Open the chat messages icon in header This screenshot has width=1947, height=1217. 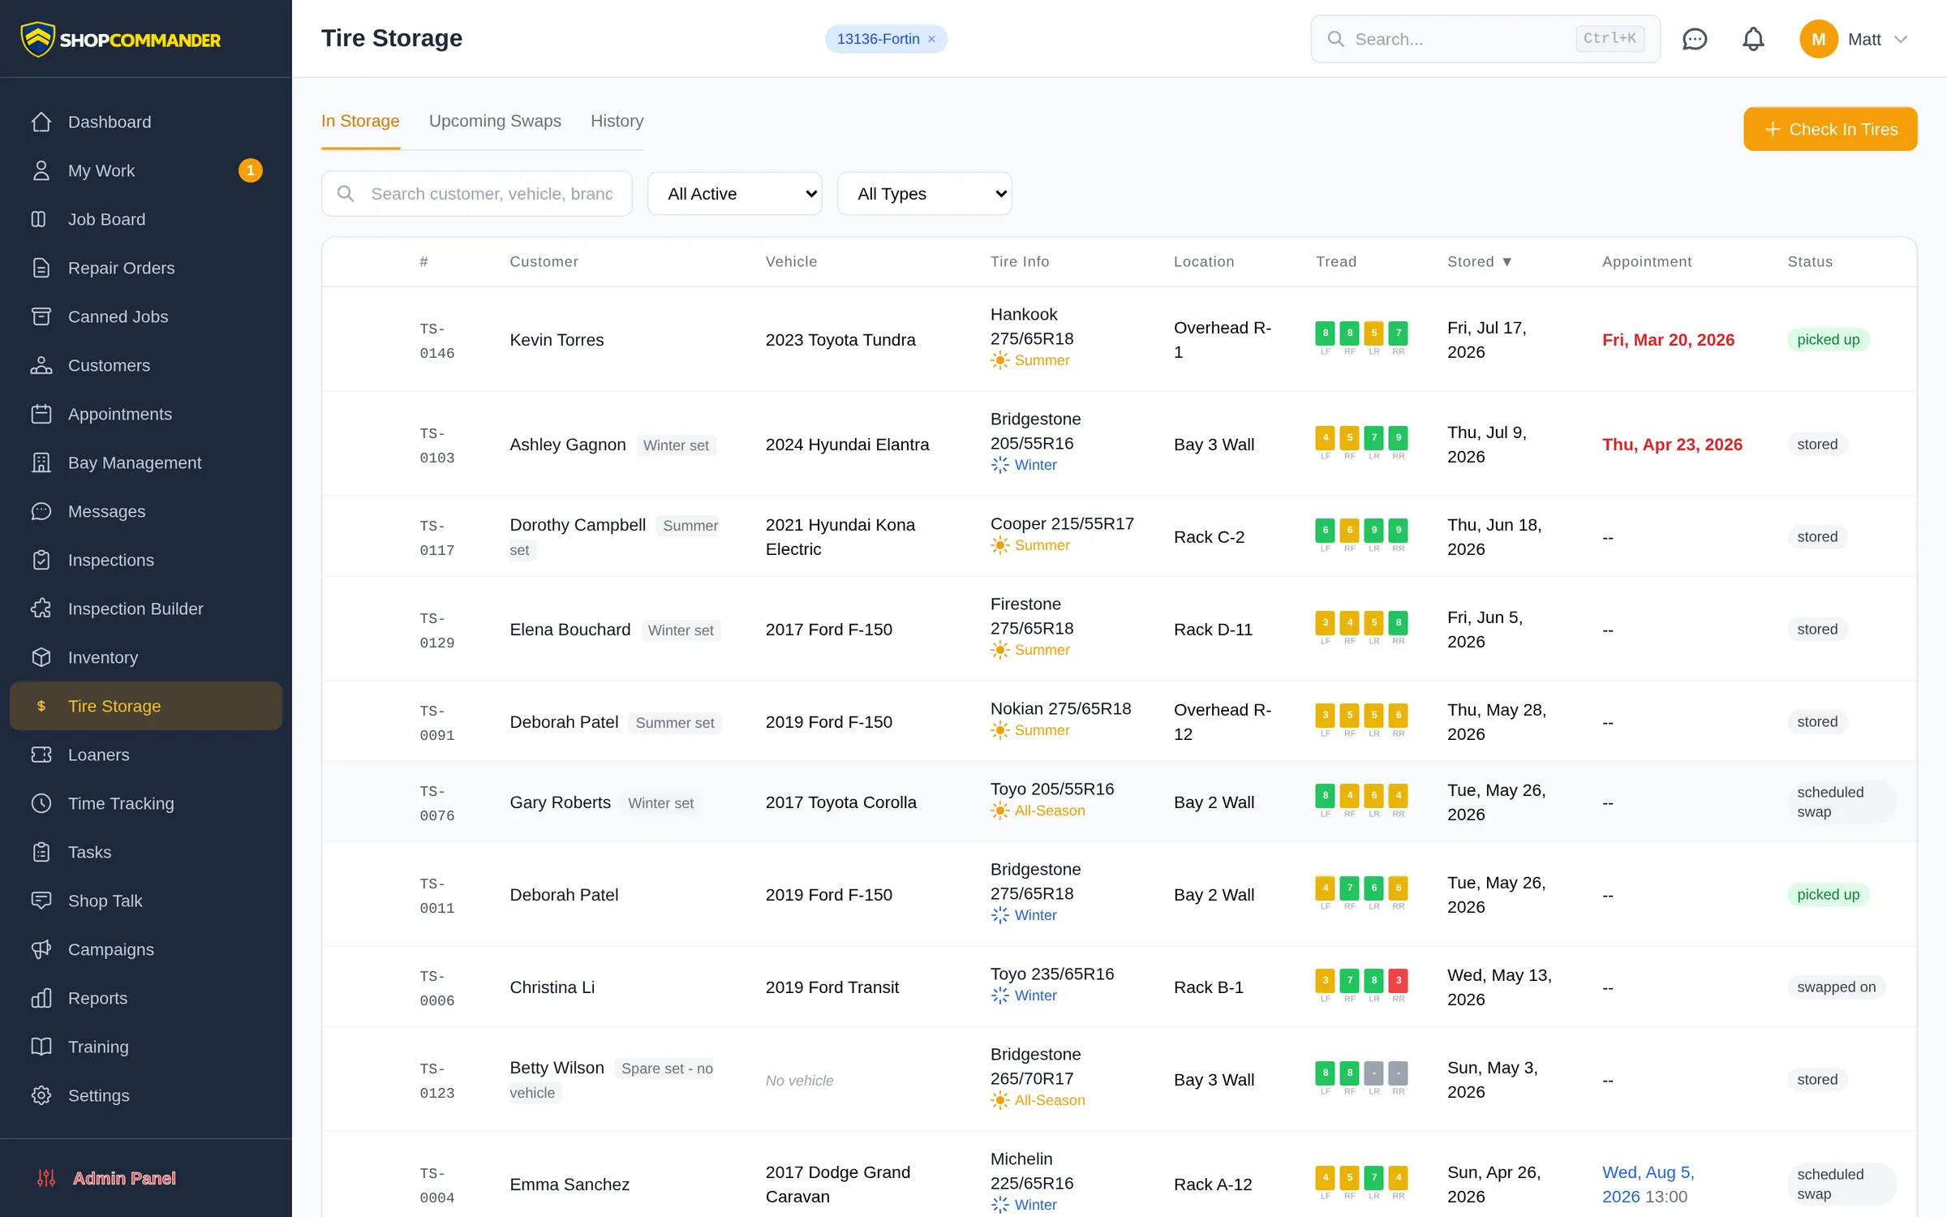pyautogui.click(x=1695, y=39)
